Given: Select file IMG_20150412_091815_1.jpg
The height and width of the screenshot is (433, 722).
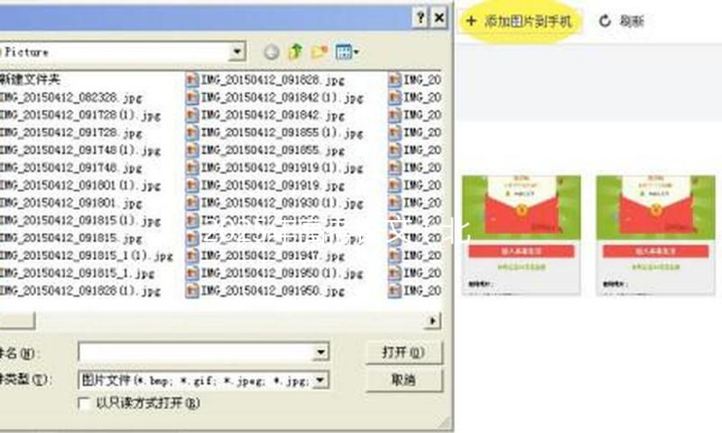Looking at the screenshot, I should pyautogui.click(x=77, y=272).
